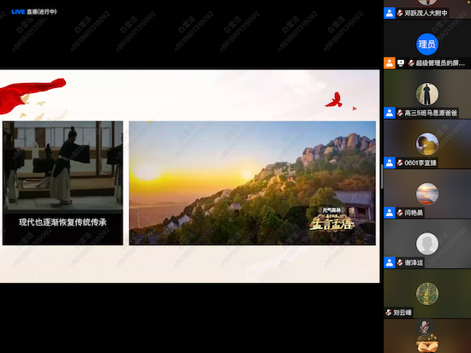Viewport: 471px width, 353px height.
Task: Select the default gray avatar of 谢泽运
Action: (x=427, y=244)
